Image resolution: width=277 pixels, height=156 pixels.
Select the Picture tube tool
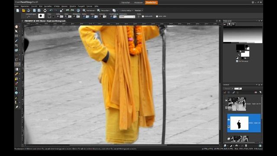[16, 84]
